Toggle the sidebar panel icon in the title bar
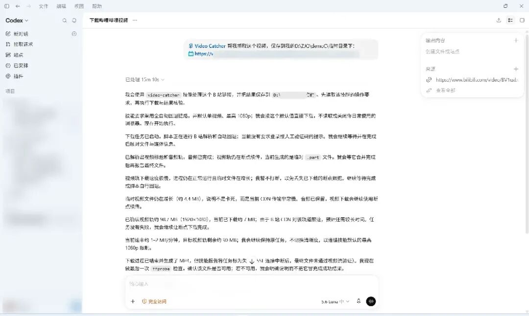 (x=7, y=6)
